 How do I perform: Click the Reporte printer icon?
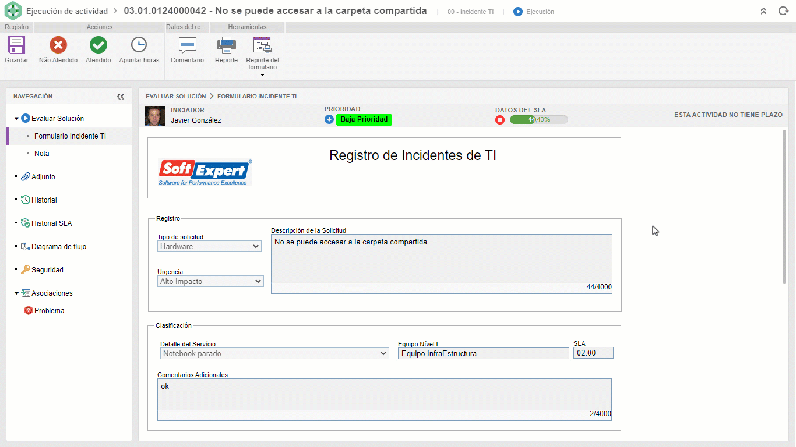click(226, 45)
